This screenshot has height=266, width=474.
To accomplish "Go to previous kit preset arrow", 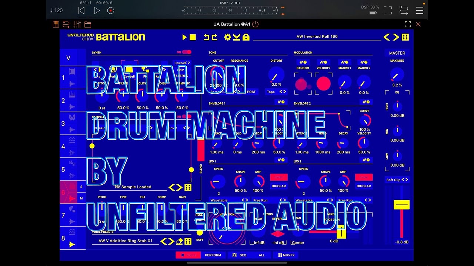I will pos(387,37).
